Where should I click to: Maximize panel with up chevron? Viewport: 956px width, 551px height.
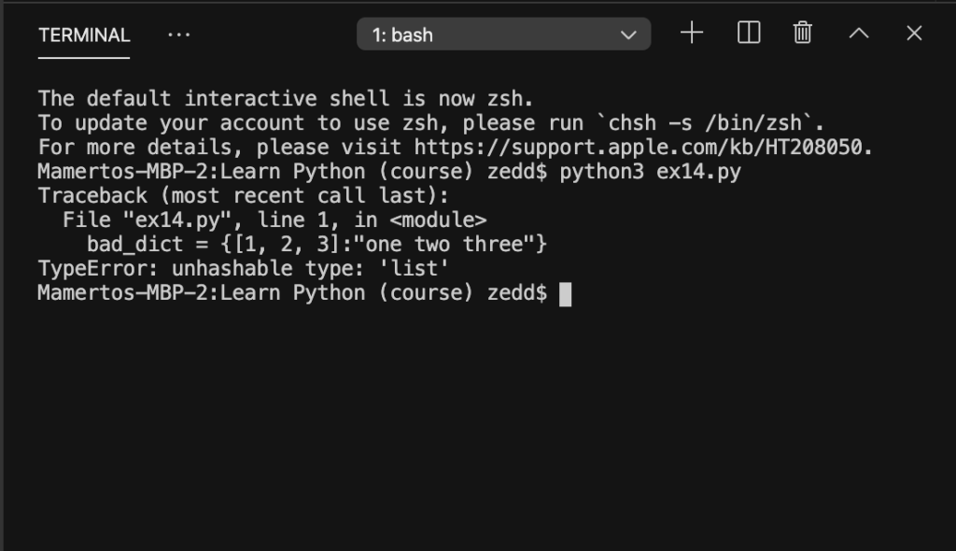click(x=859, y=33)
